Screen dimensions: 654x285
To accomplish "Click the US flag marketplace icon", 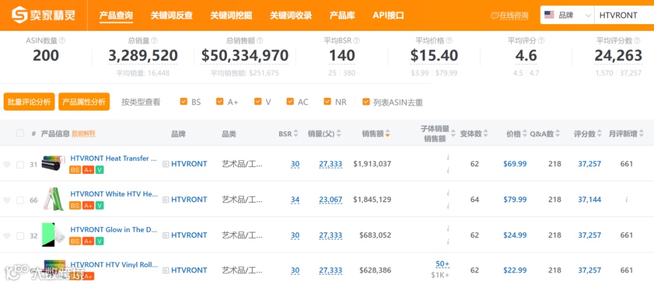I will tap(549, 15).
